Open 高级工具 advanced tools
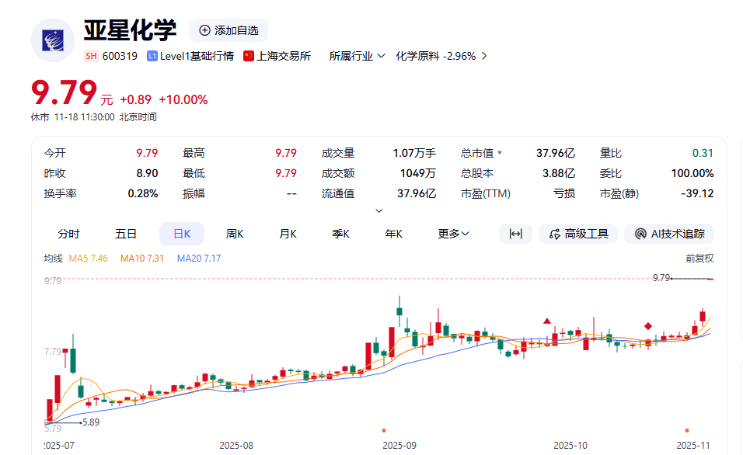The width and height of the screenshot is (743, 455). 578,234
